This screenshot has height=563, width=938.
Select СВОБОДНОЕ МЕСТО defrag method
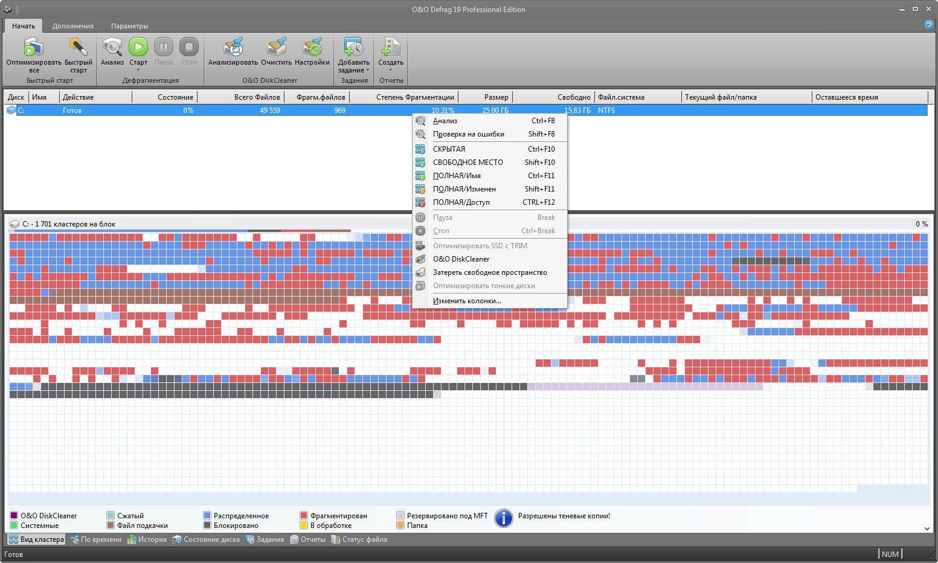pyautogui.click(x=490, y=162)
